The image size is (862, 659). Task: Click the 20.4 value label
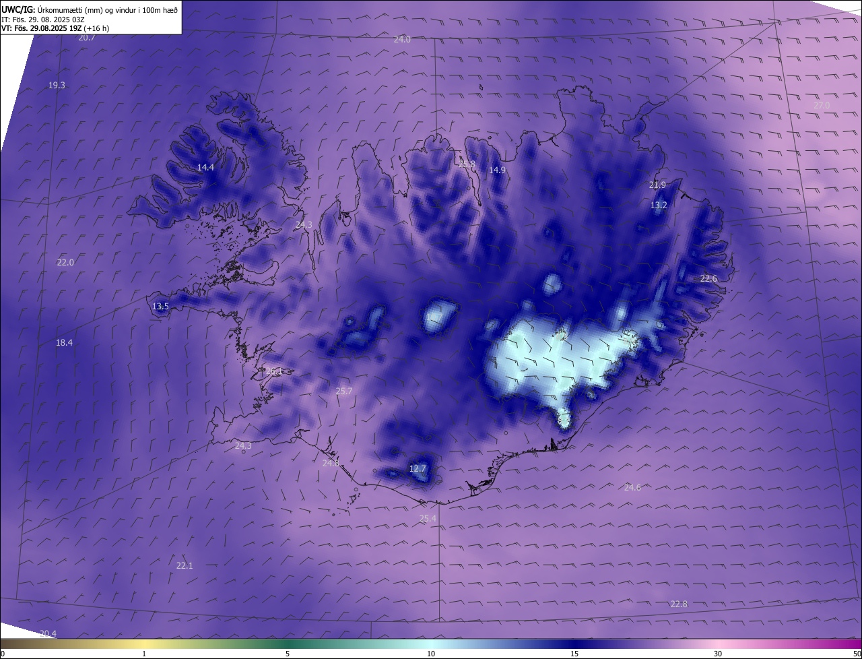(x=48, y=634)
